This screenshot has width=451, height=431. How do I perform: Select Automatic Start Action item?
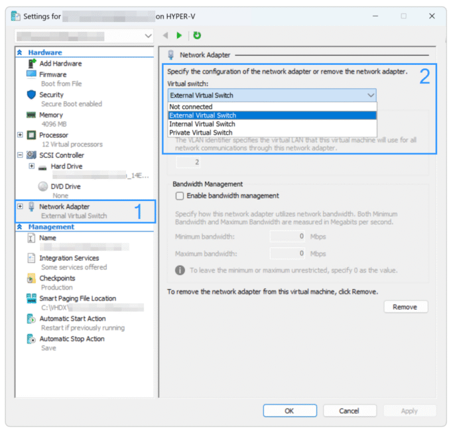73,318
